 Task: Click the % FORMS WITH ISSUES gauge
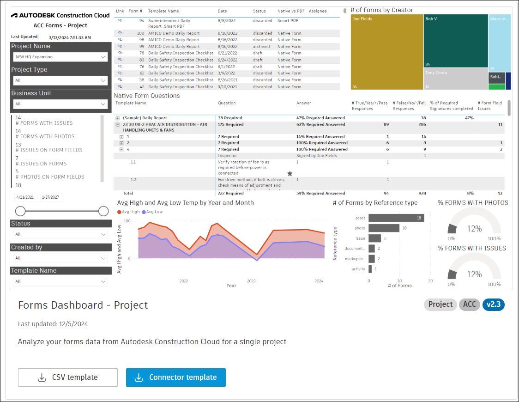[474, 267]
